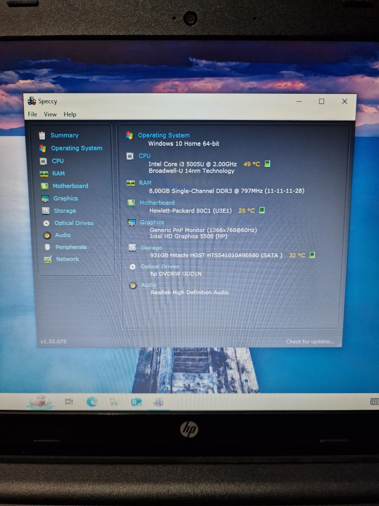Open Motherboard section in sidebar
Screen dimensions: 379x506
tap(70, 186)
